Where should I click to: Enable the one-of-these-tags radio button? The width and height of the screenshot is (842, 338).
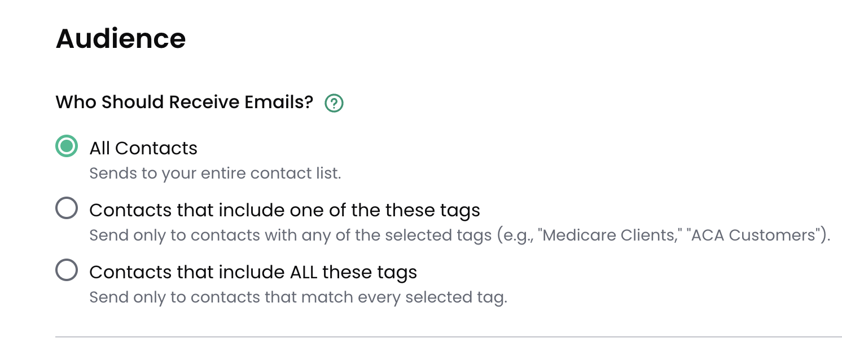tap(67, 209)
